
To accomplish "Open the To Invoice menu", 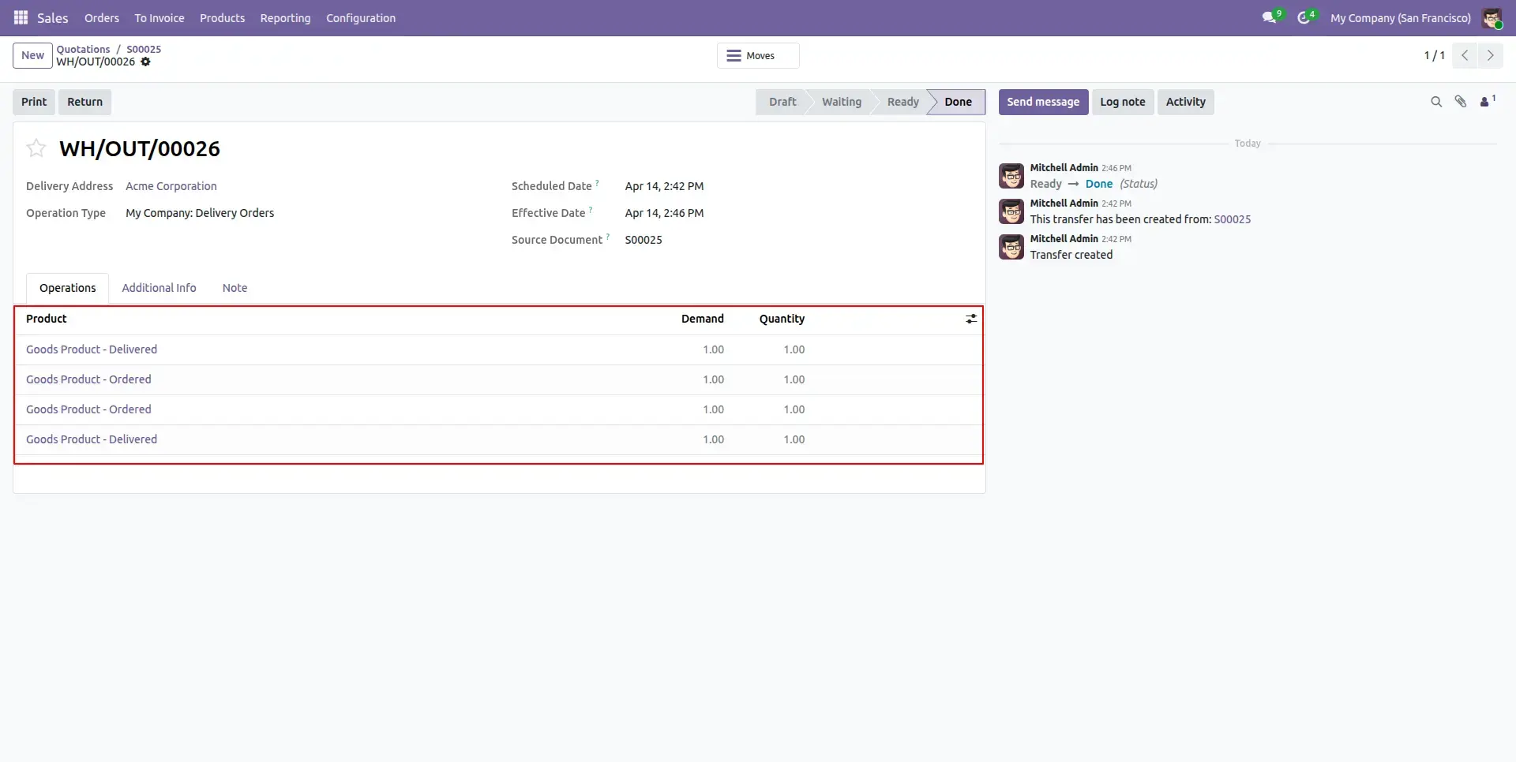I will click(x=159, y=18).
